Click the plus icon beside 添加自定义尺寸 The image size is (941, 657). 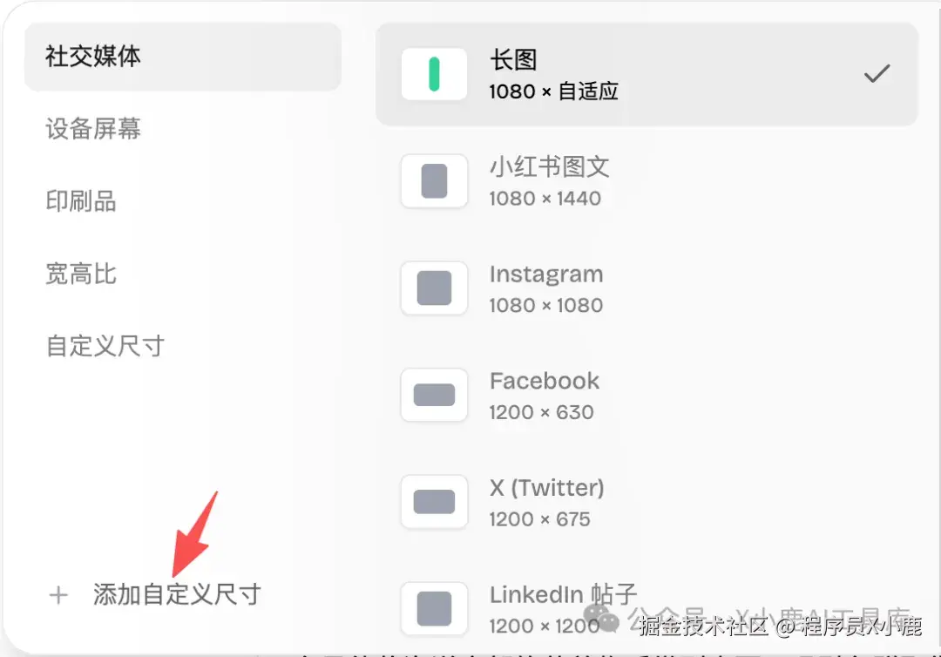pyautogui.click(x=58, y=594)
